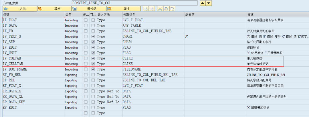Select the IV_COLTAB parameter cell
Image resolution: width=309 pixels, height=117 pixels.
pos(33,58)
